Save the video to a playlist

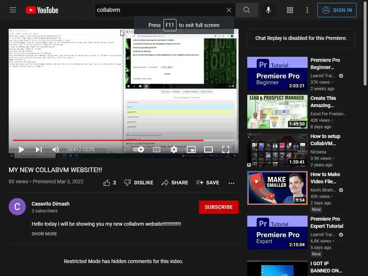pyautogui.click(x=207, y=183)
